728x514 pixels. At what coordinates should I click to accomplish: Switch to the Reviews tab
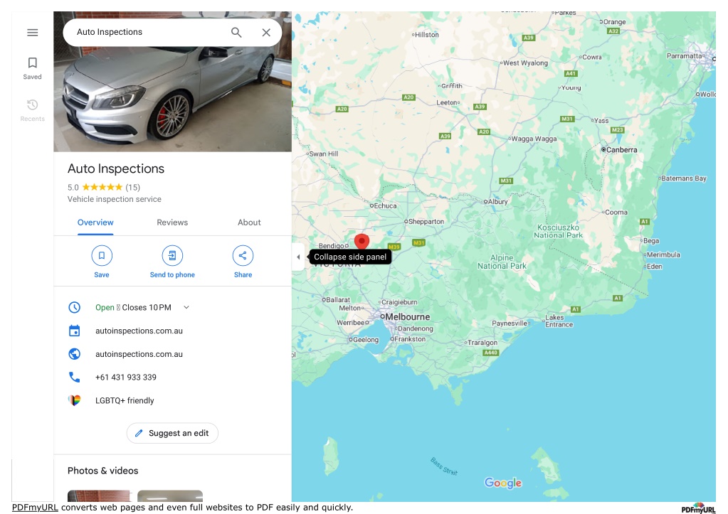[172, 223]
